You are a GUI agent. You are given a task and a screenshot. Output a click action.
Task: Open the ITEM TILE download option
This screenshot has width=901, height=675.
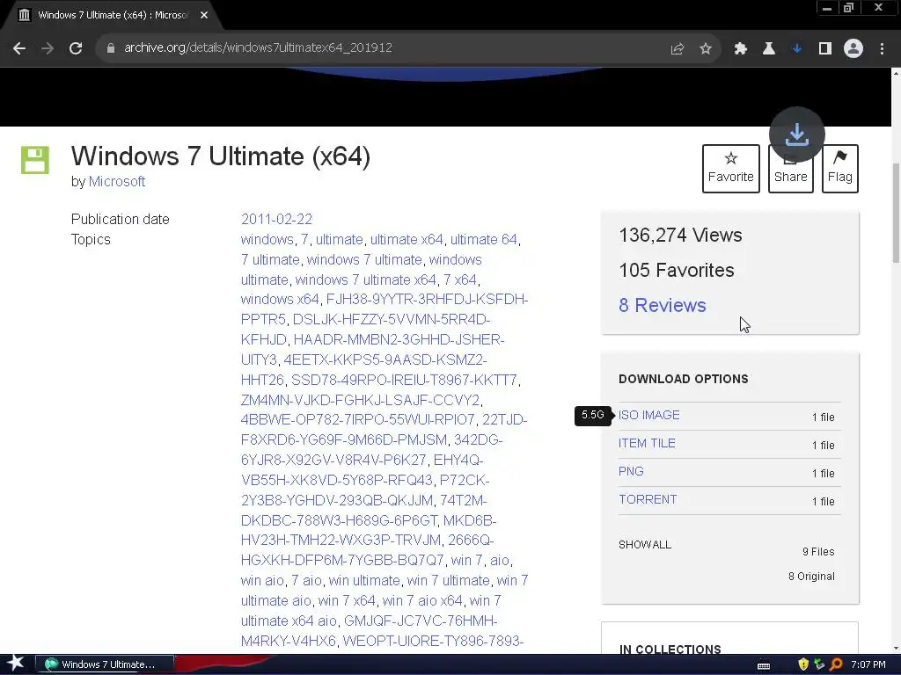(x=647, y=443)
